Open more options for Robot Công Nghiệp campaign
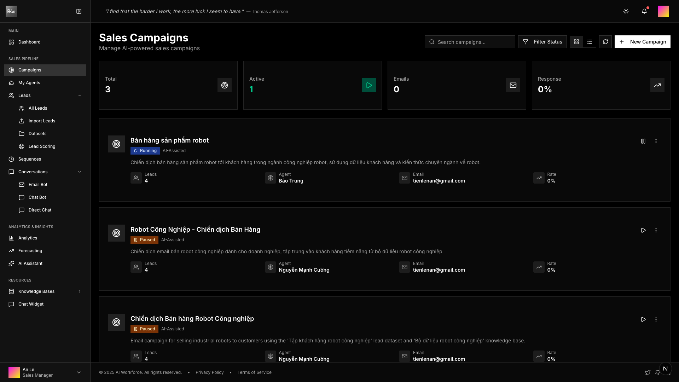 (656, 230)
